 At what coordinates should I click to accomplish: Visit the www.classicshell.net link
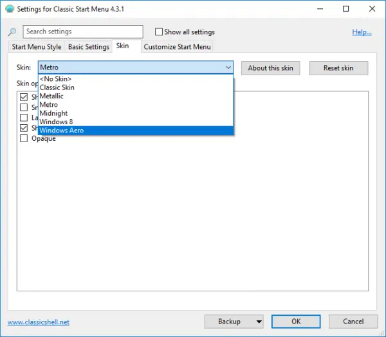[39, 322]
